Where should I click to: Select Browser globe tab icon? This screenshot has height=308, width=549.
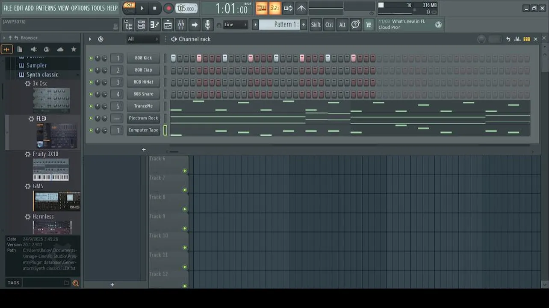point(47,50)
